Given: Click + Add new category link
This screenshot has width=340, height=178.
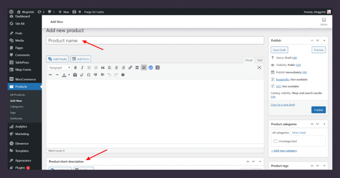Looking at the screenshot, I should coord(284,151).
